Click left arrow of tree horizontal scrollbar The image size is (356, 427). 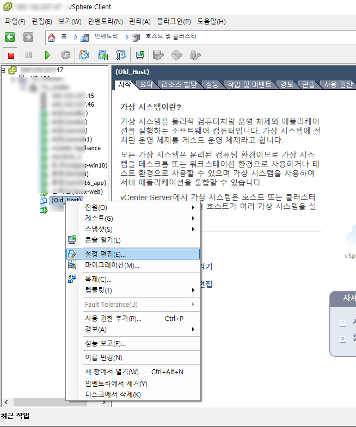click(6, 402)
